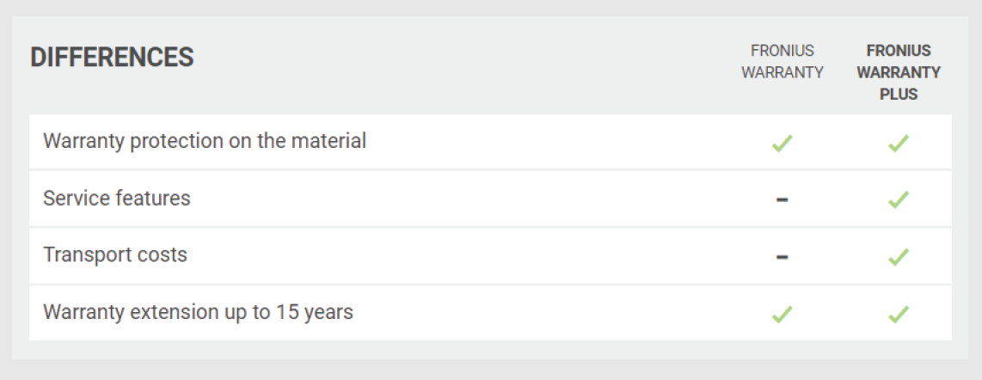Click the "Transport costs" row label
This screenshot has width=982, height=380.
[115, 255]
